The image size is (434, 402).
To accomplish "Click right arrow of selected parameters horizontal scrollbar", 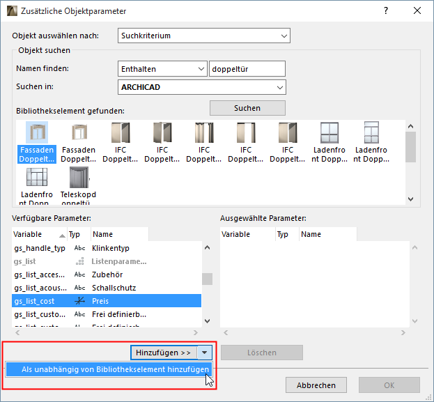I will [403, 332].
